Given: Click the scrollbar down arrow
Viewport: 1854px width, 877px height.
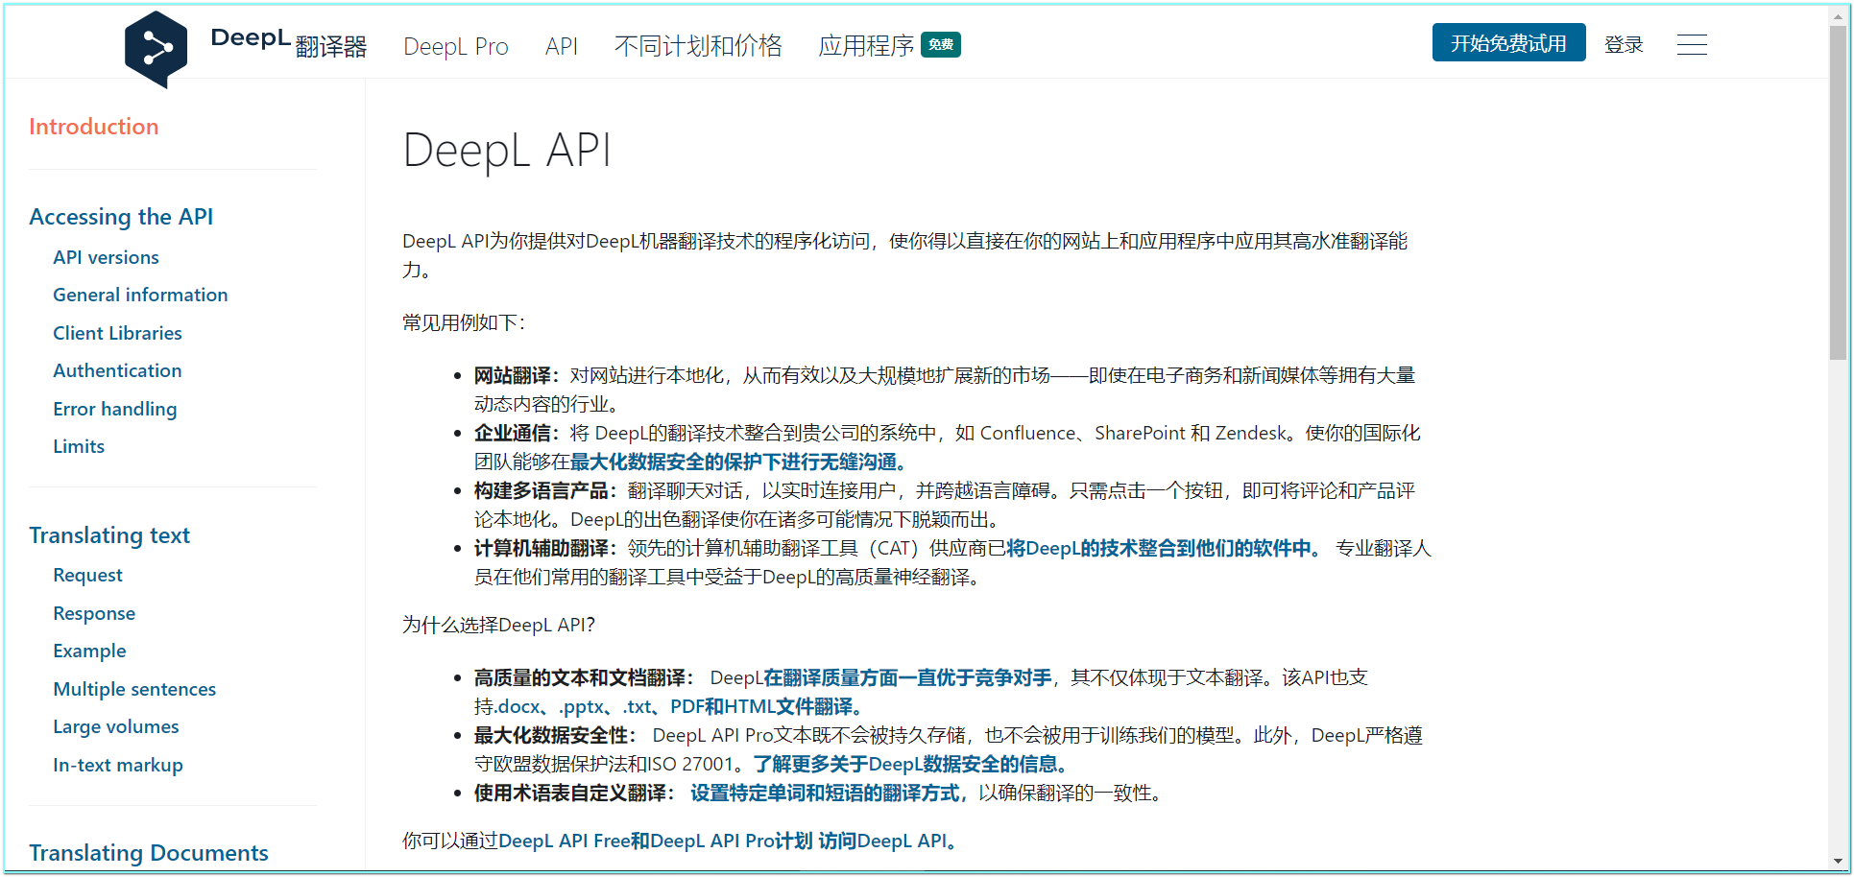Looking at the screenshot, I should point(1838,862).
